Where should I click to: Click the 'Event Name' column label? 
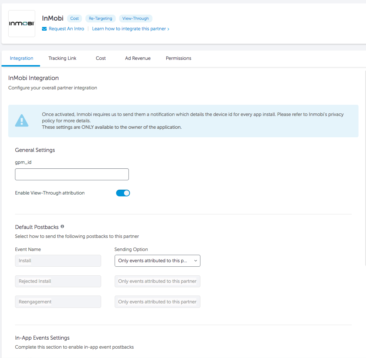28,250
